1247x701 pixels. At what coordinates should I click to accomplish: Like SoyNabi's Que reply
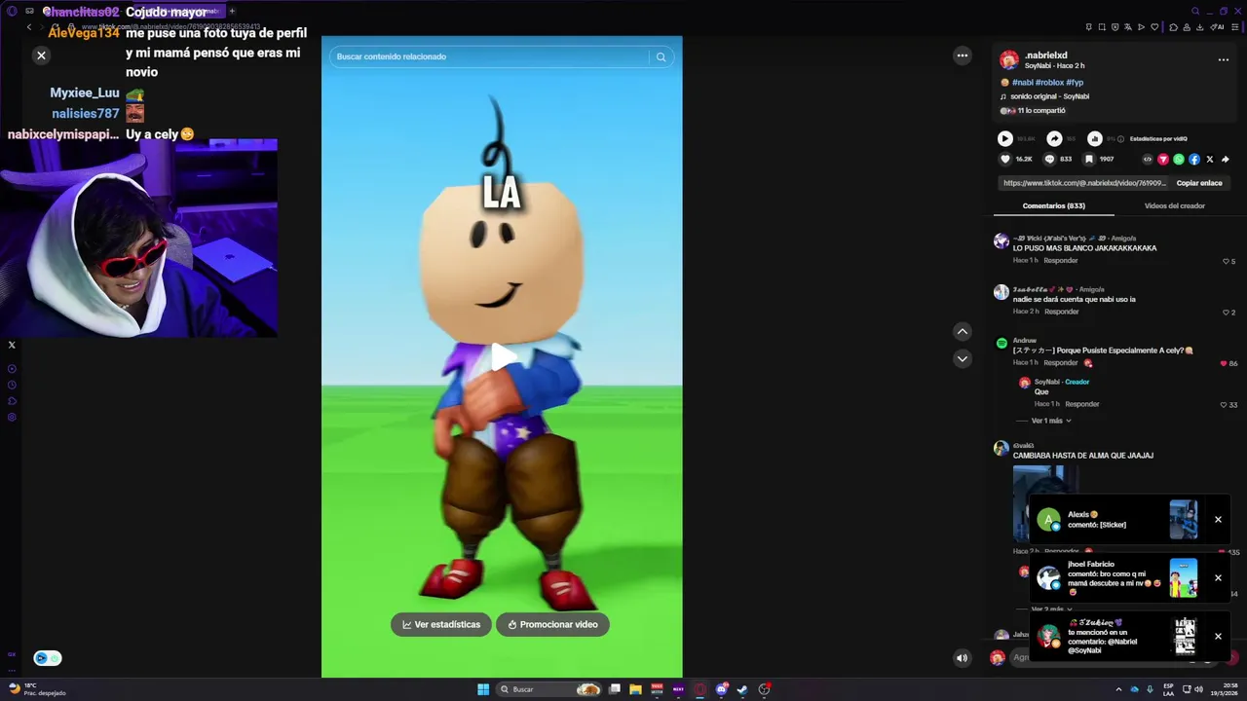[x=1225, y=405]
